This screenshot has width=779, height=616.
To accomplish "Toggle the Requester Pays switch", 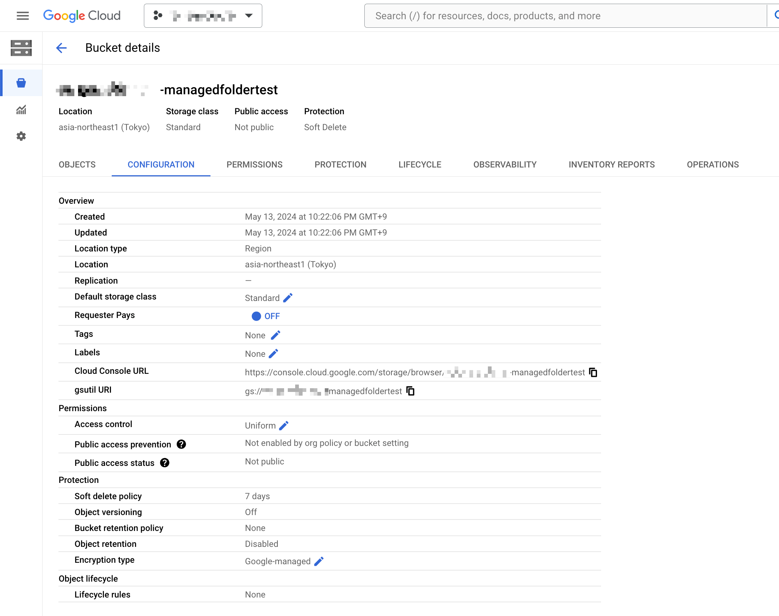I will click(257, 316).
